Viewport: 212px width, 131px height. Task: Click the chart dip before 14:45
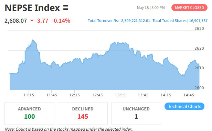pos(184,76)
